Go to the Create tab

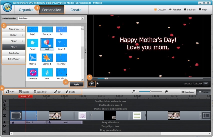click(76, 10)
